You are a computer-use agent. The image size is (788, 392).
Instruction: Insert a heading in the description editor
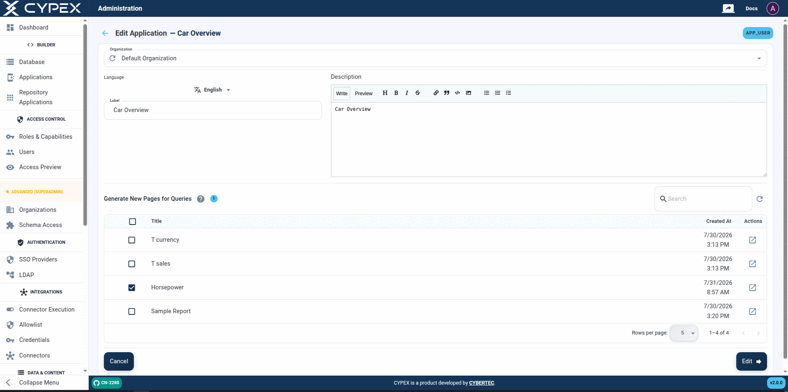385,93
